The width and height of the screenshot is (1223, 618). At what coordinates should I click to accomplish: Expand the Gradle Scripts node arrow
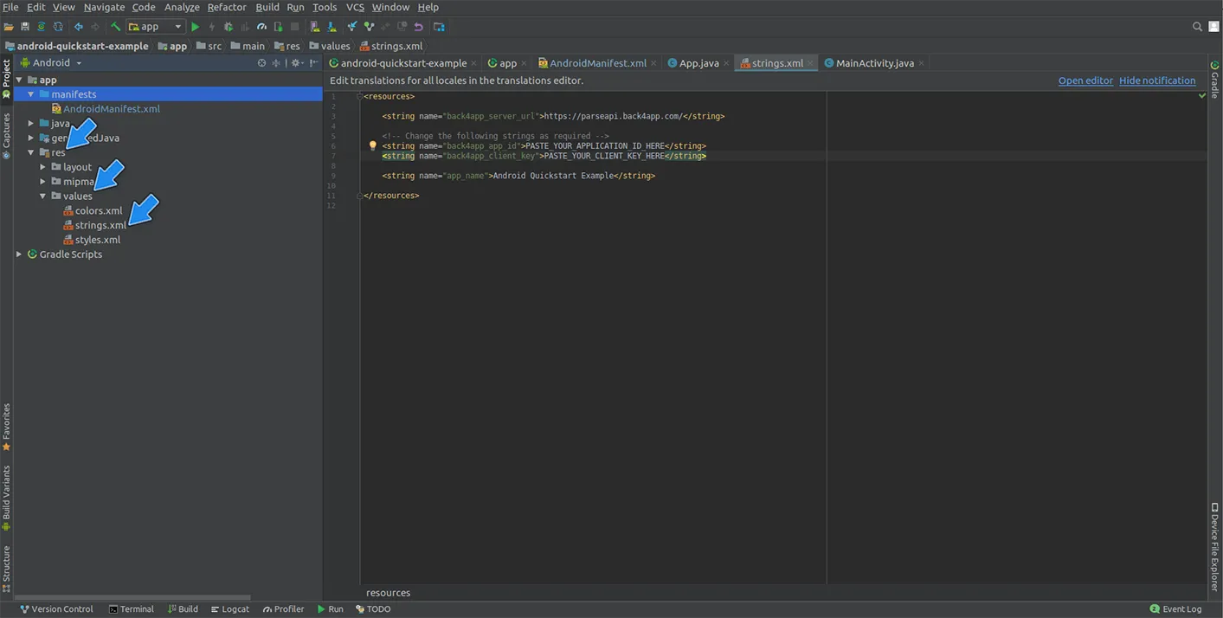tap(19, 254)
